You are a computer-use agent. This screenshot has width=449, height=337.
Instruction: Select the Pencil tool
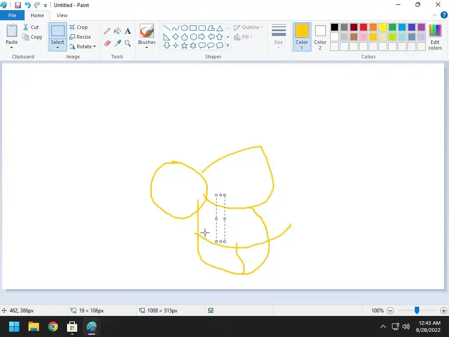coord(107,31)
